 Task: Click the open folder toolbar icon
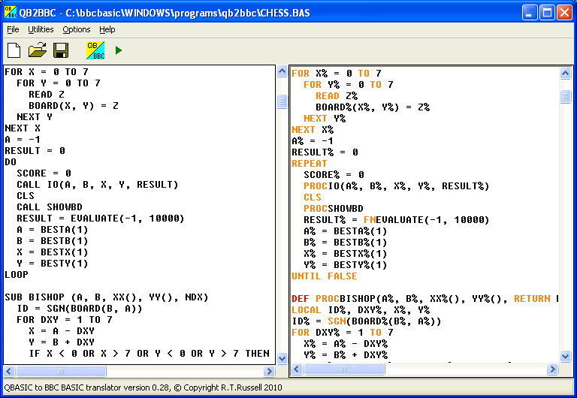coord(38,50)
